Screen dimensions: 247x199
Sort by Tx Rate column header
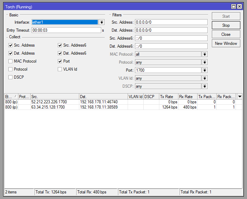pyautogui.click(x=168, y=96)
